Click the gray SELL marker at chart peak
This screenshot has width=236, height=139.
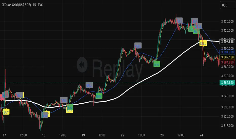pos(179,21)
